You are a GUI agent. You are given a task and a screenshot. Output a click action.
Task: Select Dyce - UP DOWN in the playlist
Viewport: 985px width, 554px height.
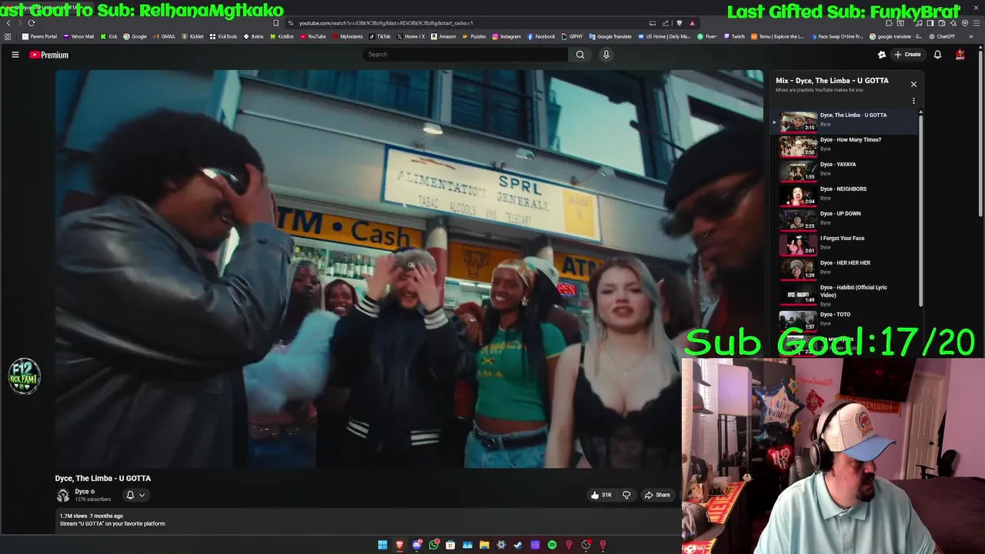pos(845,219)
